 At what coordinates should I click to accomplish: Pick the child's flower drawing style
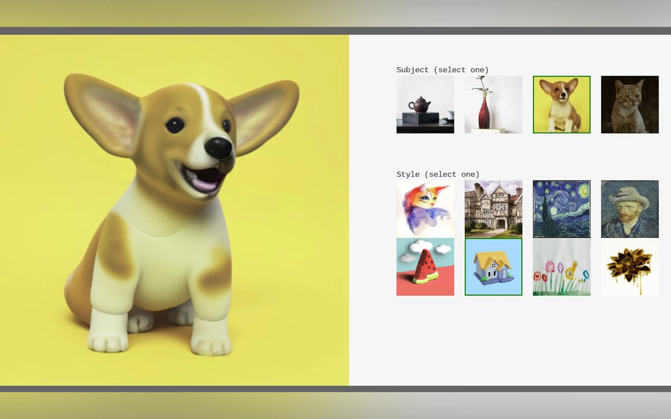click(561, 266)
